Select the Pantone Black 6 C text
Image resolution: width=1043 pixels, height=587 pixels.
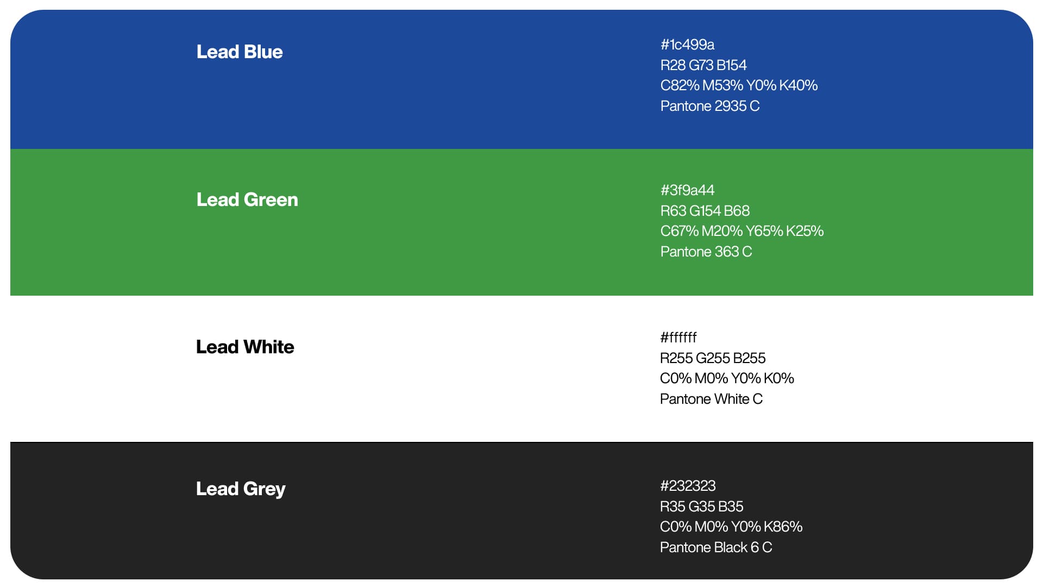(716, 547)
